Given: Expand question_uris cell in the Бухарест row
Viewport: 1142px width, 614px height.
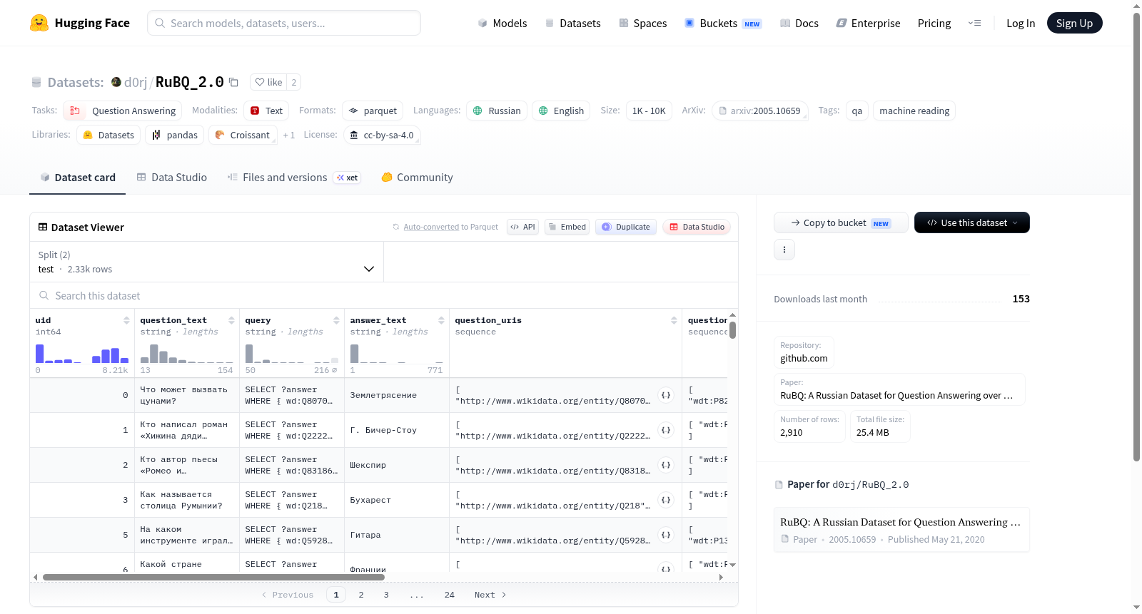Looking at the screenshot, I should [666, 500].
